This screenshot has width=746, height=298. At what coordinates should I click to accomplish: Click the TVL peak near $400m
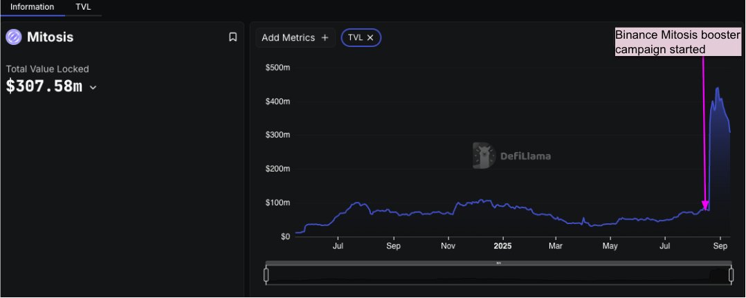pyautogui.click(x=718, y=89)
